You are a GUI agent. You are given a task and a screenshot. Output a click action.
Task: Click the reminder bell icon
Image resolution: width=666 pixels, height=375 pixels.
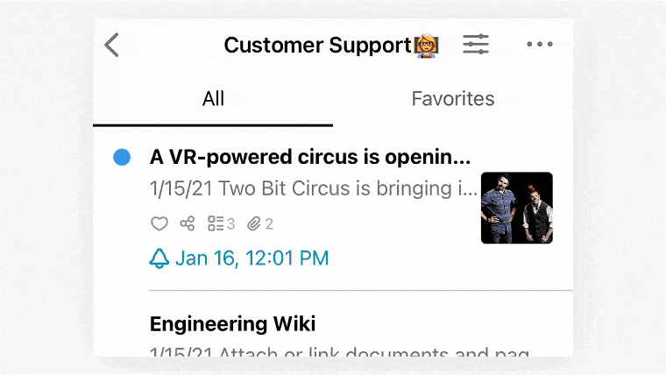pyautogui.click(x=159, y=258)
